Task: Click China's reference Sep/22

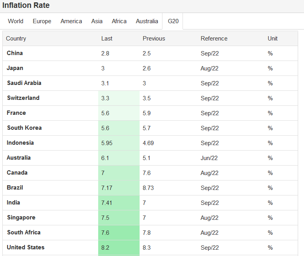Action: click(x=210, y=53)
